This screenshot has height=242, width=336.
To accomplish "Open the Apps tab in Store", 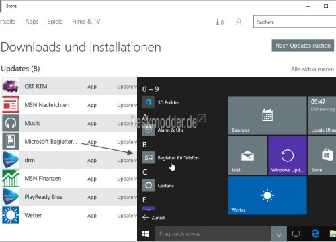I will pyautogui.click(x=32, y=22).
